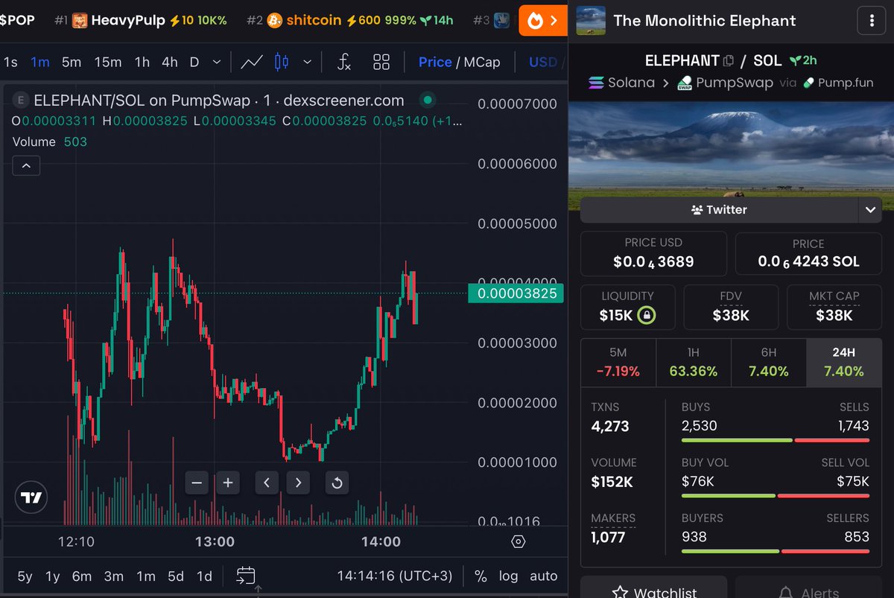The height and width of the screenshot is (598, 894).
Task: Click the shitcoin bitcoin logo
Action: pyautogui.click(x=274, y=20)
